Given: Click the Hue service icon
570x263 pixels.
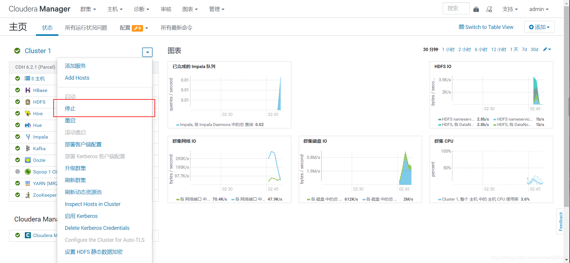Looking at the screenshot, I should tap(28, 125).
